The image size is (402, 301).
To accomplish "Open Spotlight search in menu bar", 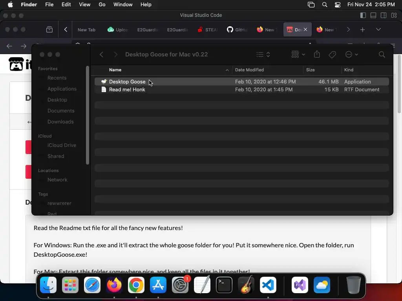I will click(x=325, y=5).
